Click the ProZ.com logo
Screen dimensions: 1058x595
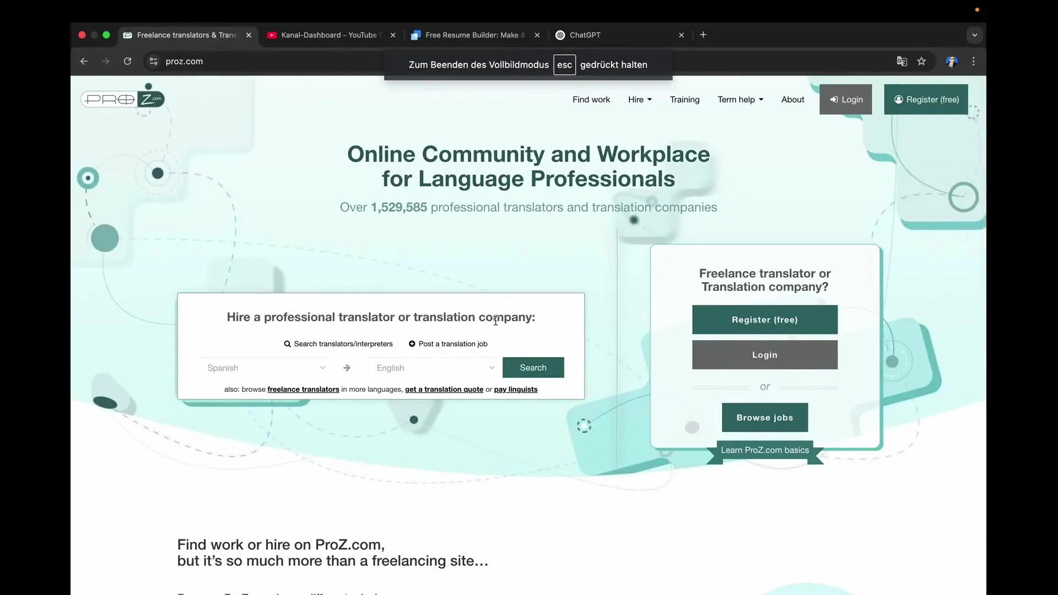pos(122,99)
